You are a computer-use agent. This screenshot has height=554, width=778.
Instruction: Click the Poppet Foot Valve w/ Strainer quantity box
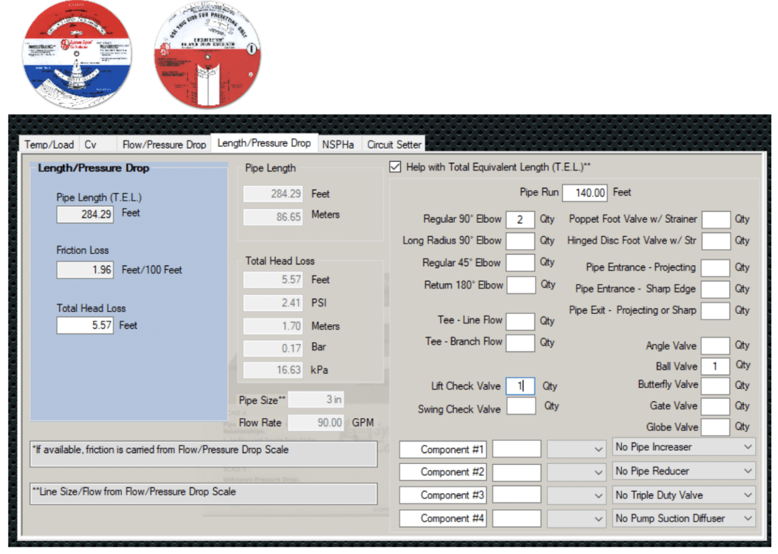point(716,220)
